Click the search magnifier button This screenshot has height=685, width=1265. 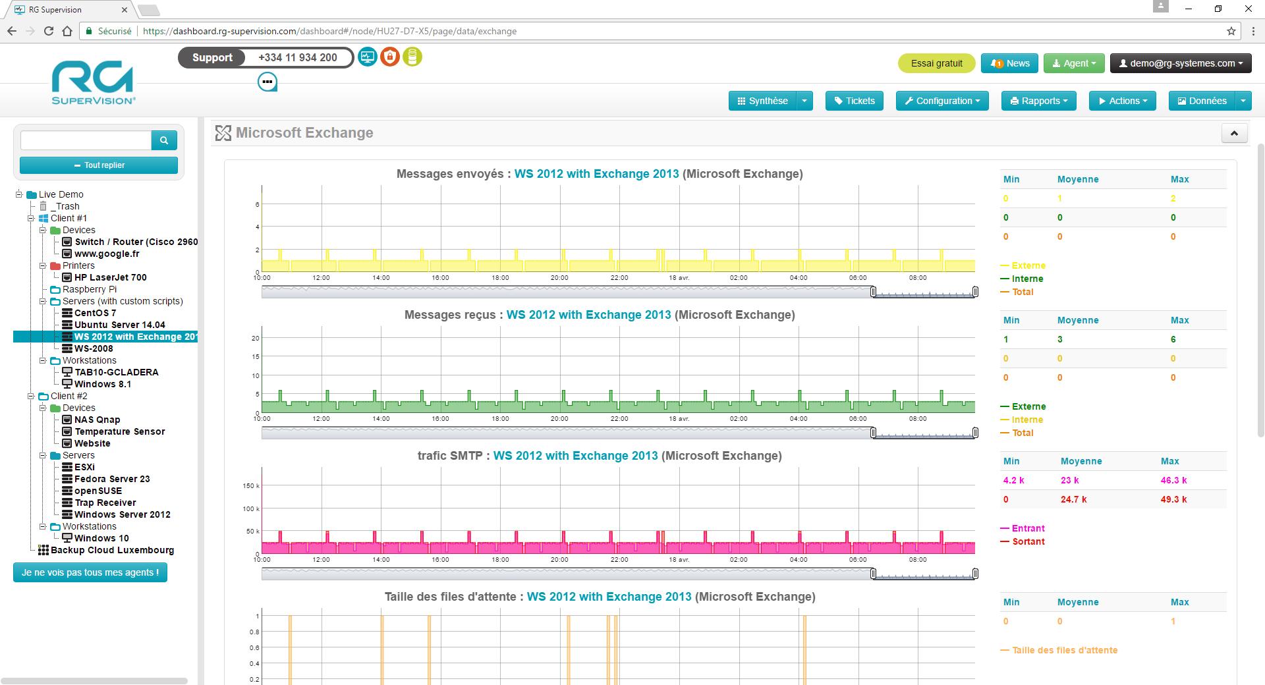[x=164, y=140]
